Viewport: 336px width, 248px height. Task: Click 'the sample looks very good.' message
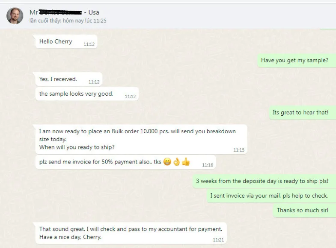(87, 94)
